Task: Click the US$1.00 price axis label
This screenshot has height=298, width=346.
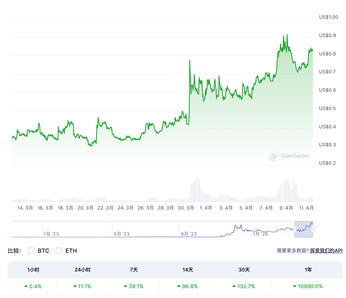Action: [328, 17]
